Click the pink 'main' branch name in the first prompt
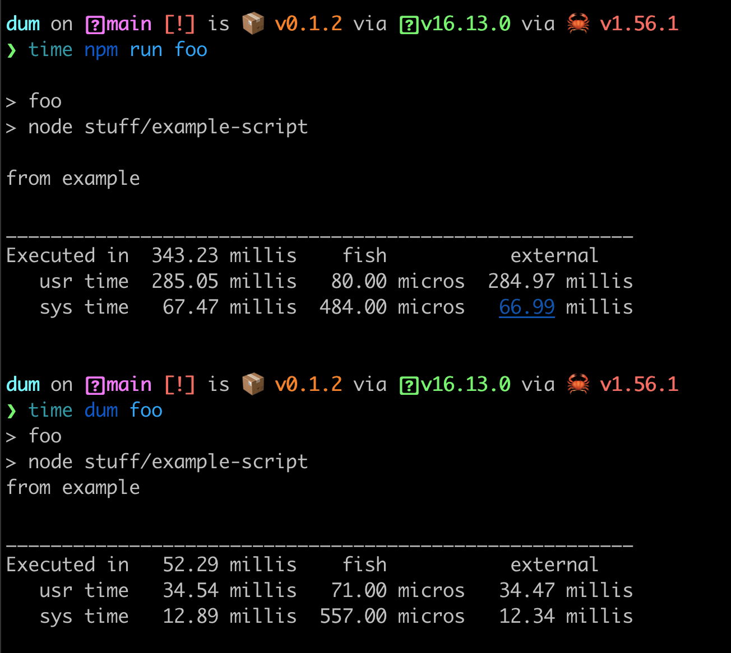This screenshot has width=731, height=653. (x=129, y=24)
